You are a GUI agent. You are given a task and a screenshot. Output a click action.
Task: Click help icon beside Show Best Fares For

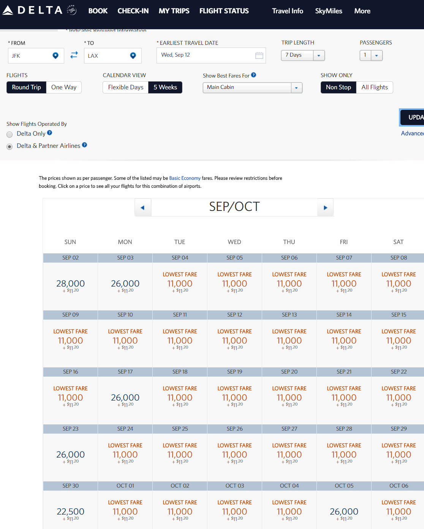[x=254, y=75]
